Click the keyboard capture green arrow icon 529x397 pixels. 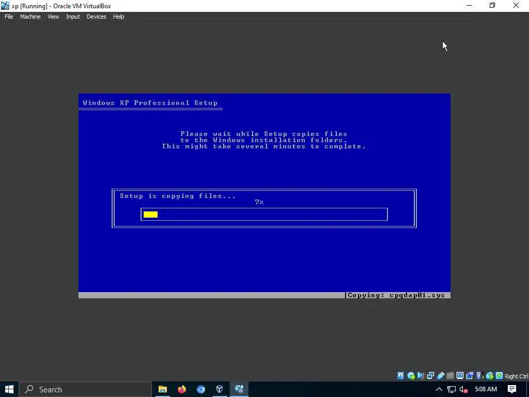click(x=500, y=376)
